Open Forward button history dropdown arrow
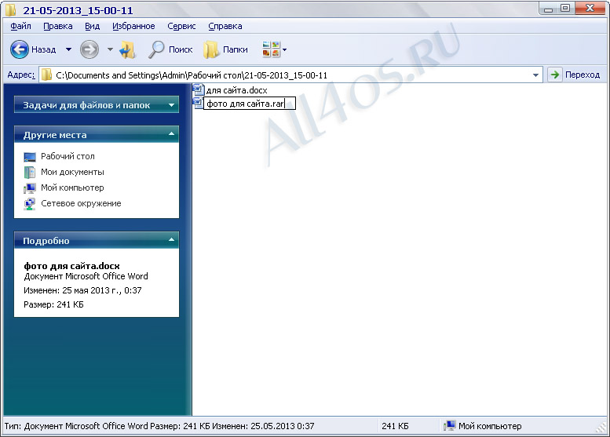610x437 pixels. coord(110,49)
